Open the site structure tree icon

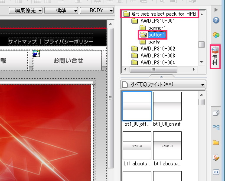(x=216, y=127)
